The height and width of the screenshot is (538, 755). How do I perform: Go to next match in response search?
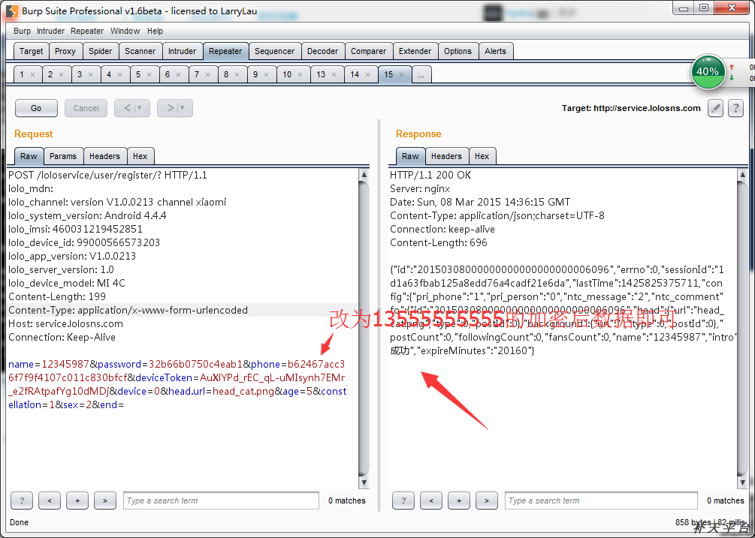[487, 500]
